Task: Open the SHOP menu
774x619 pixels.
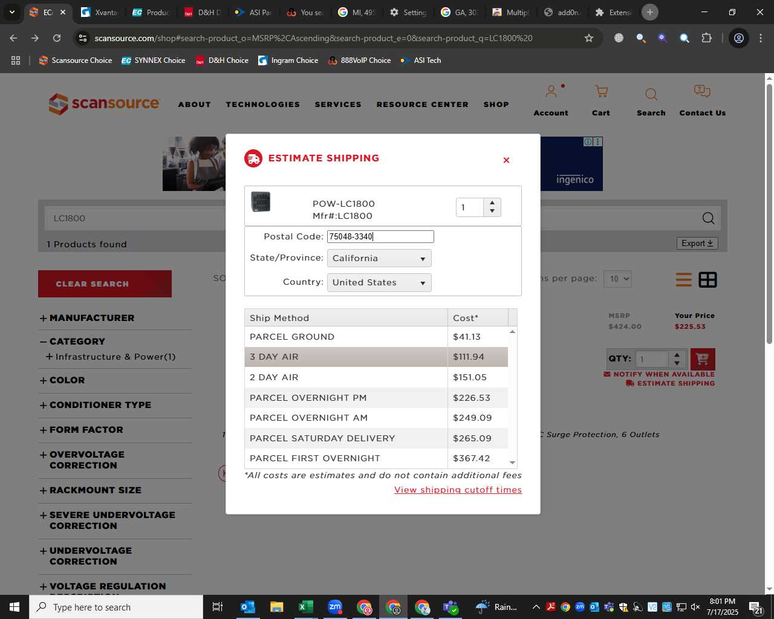Action: [x=496, y=105]
